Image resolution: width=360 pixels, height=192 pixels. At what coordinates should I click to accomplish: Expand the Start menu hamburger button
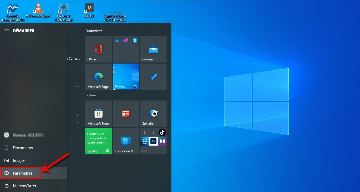[7, 31]
